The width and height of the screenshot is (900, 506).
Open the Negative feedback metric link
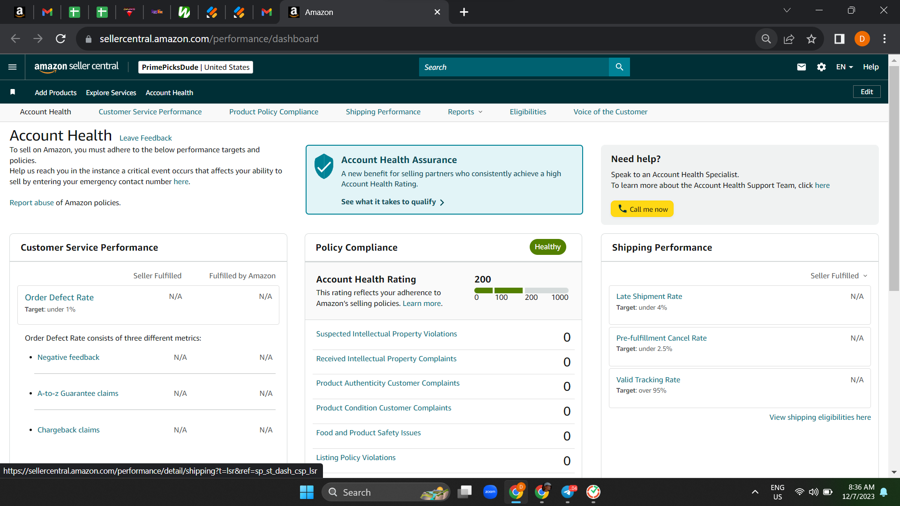coord(68,357)
